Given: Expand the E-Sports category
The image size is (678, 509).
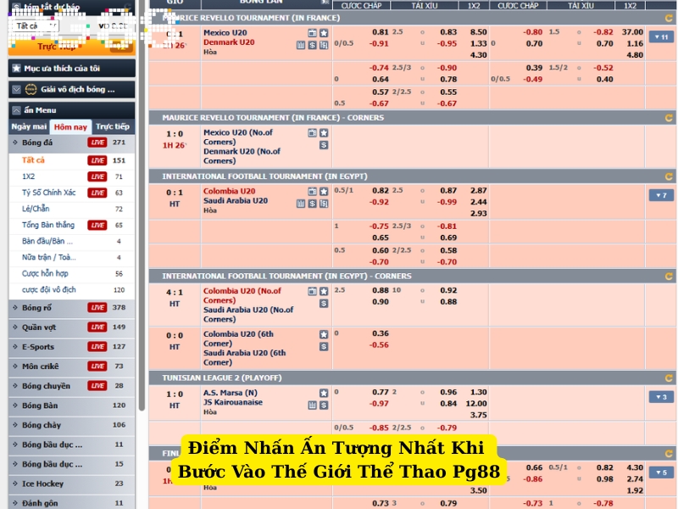Looking at the screenshot, I should [72, 347].
